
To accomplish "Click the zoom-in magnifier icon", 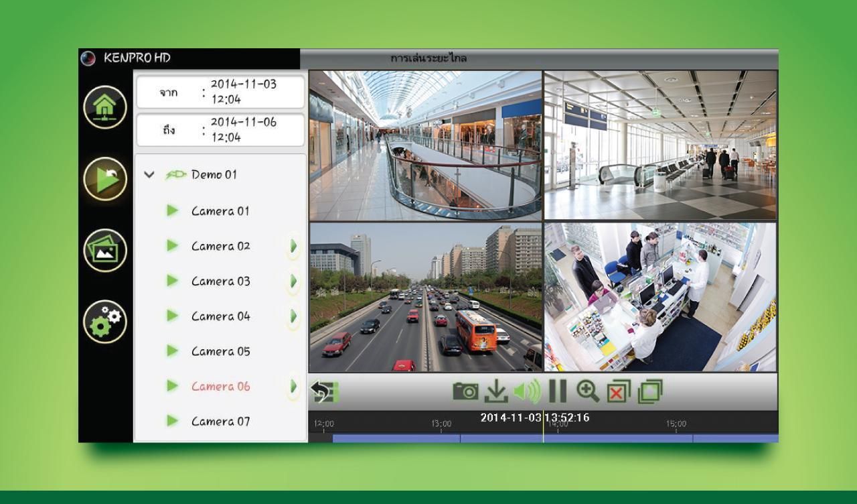I will coord(588,391).
